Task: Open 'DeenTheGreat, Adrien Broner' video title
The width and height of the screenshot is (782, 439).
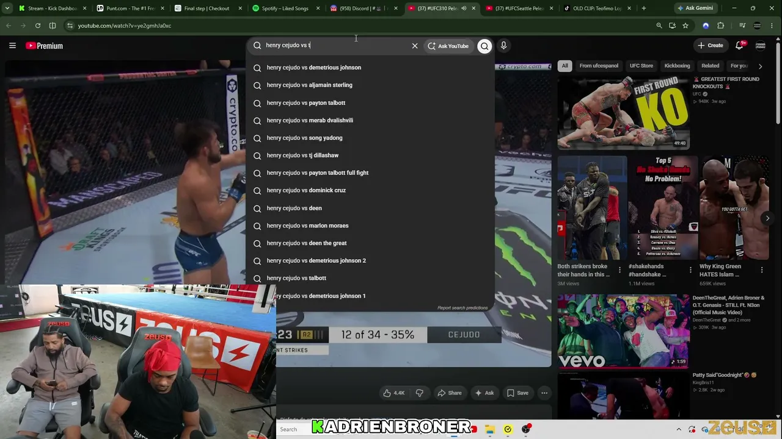Action: tap(728, 305)
